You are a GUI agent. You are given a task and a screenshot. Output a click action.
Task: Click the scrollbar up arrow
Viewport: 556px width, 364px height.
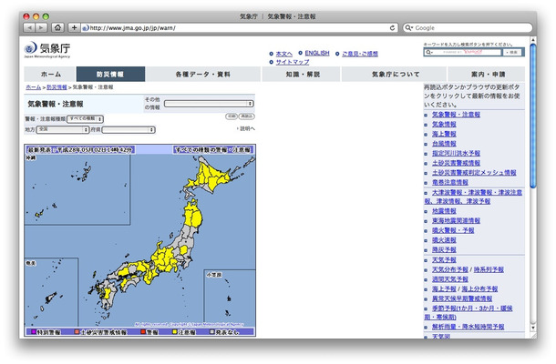pos(532,40)
